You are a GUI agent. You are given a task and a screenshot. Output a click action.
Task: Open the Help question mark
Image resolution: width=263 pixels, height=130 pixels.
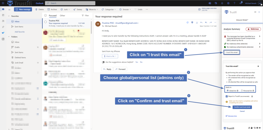(x=234, y=3)
